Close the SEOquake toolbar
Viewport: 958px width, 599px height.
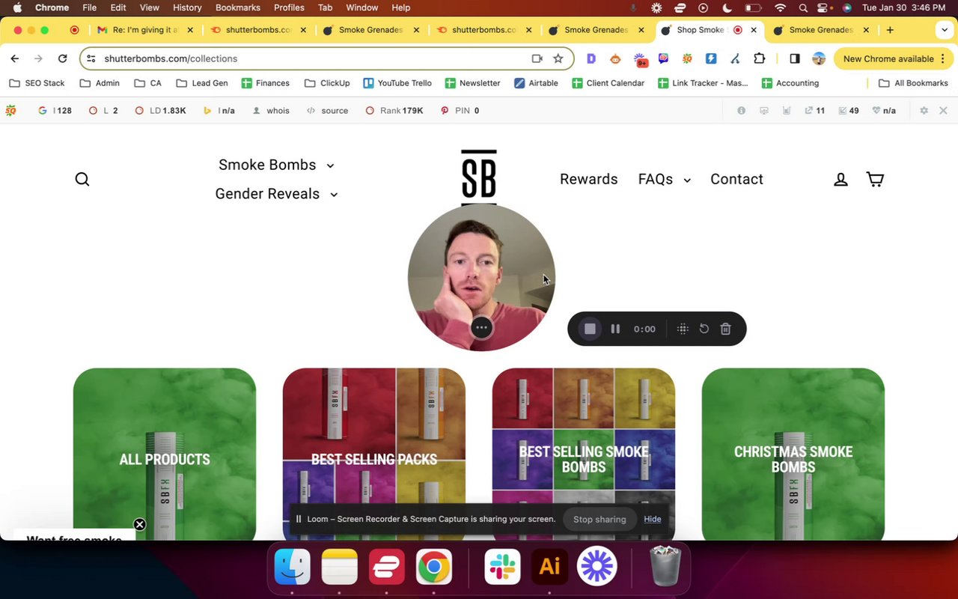pyautogui.click(x=943, y=110)
